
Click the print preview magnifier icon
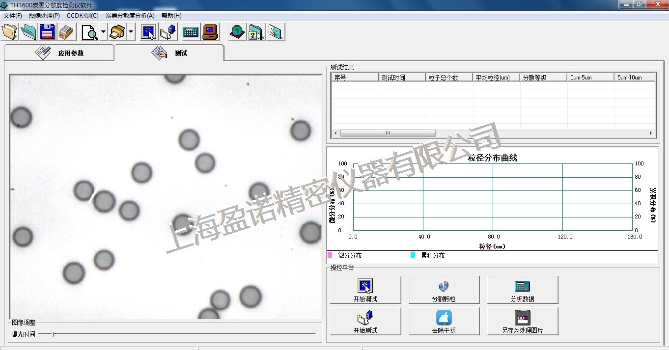click(90, 32)
